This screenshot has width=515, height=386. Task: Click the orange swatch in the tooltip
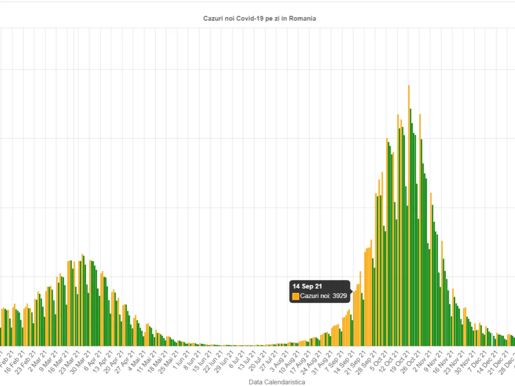click(x=295, y=296)
